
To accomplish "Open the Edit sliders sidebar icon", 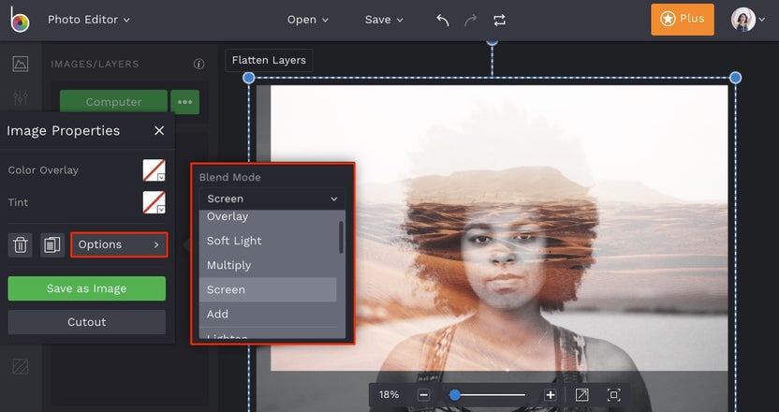I will 21,96.
